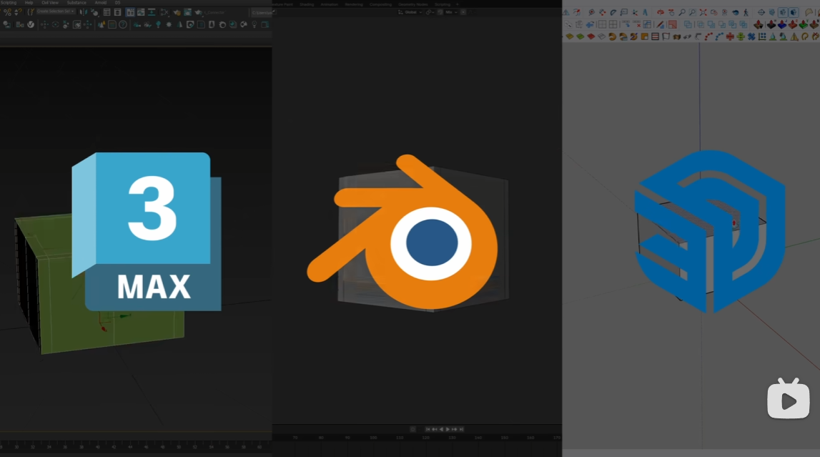820x457 pixels.
Task: Select the Protractor tool in SketchUp
Action: click(x=613, y=12)
